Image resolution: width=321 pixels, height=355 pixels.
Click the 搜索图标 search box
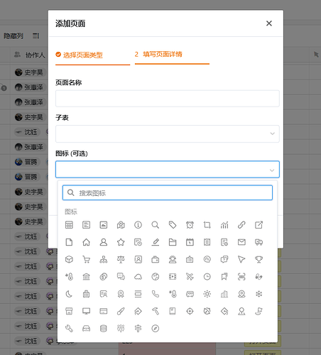tap(168, 192)
